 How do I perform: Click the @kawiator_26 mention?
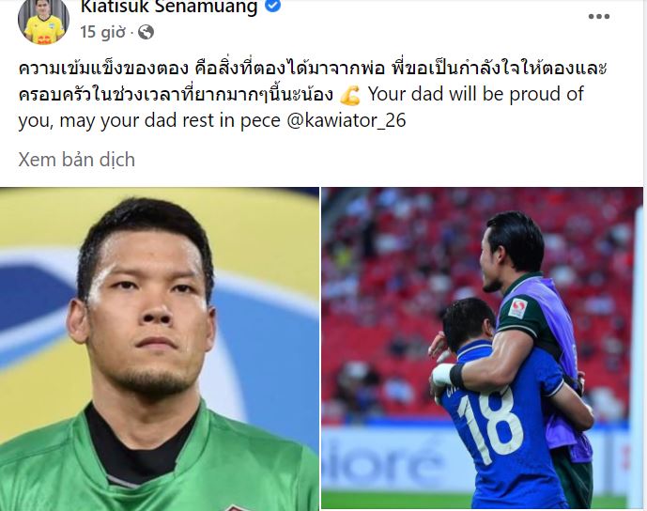coord(346,120)
